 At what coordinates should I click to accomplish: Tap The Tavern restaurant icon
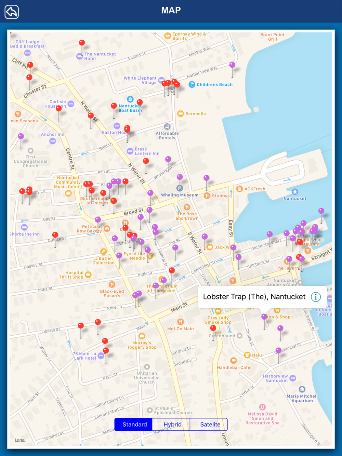coord(287,261)
